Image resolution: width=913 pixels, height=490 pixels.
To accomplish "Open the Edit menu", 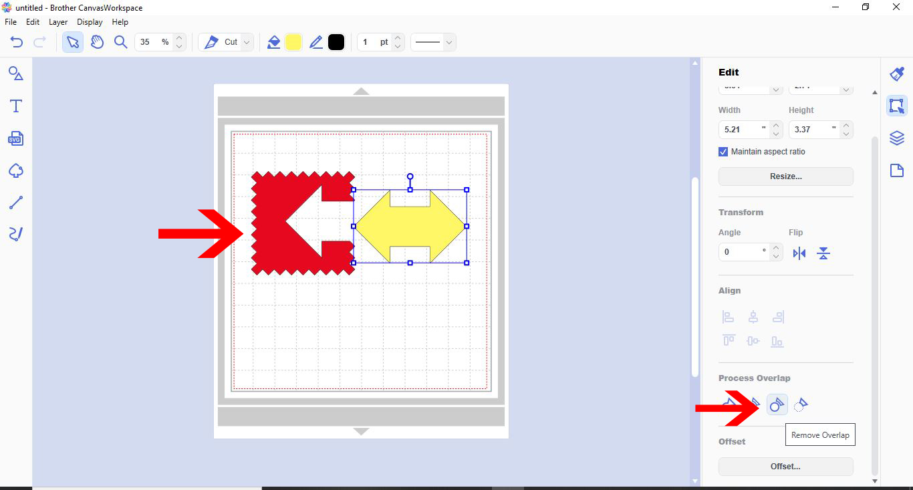I will tap(33, 22).
